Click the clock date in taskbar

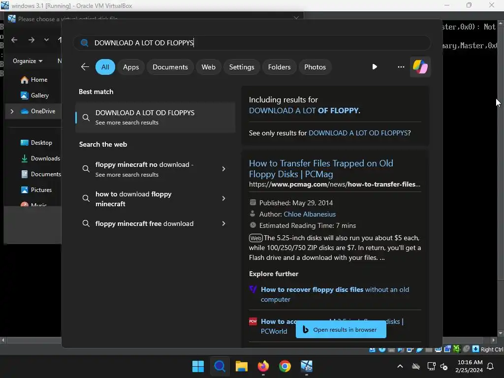(x=469, y=366)
